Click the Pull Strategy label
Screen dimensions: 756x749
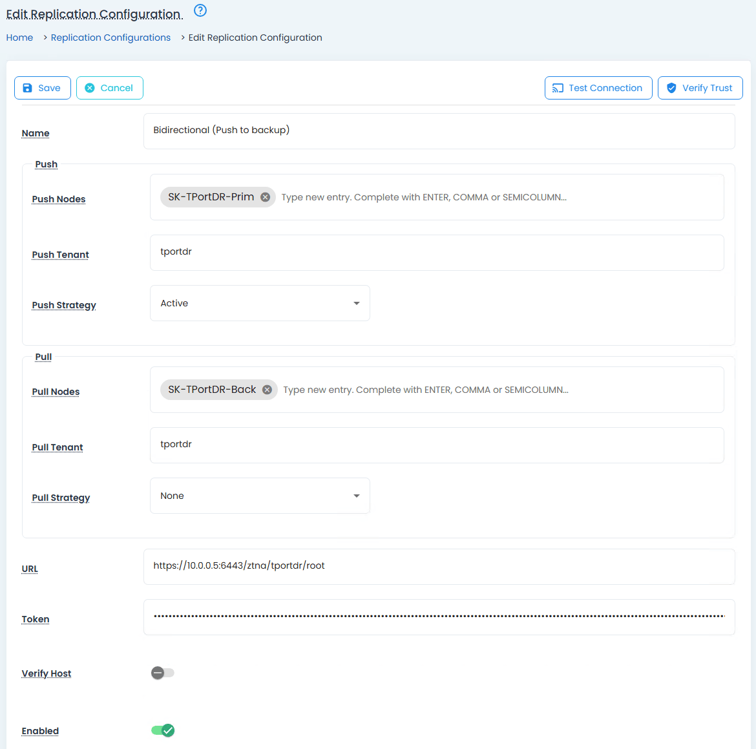click(x=61, y=498)
